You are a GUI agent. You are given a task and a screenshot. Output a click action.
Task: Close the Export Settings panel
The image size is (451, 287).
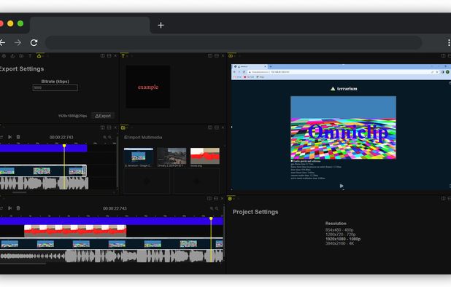tap(115, 55)
